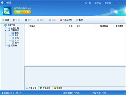Click the 下载完成 blue arrow icon

pyautogui.click(x=9, y=30)
